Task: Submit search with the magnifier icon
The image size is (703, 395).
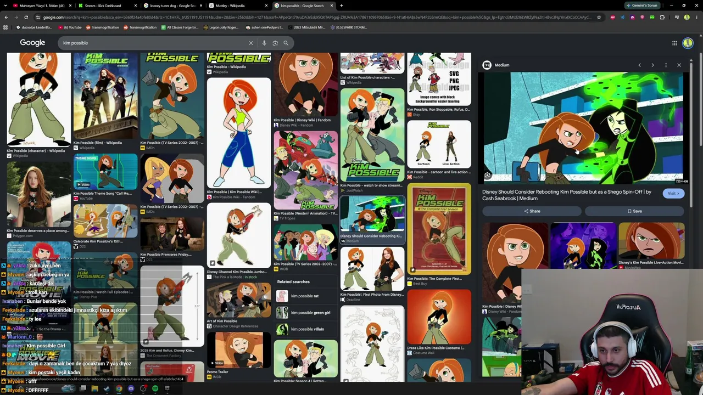Action: 286,43
